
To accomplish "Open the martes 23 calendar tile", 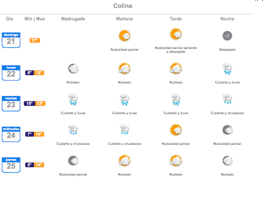I will click(x=11, y=103).
